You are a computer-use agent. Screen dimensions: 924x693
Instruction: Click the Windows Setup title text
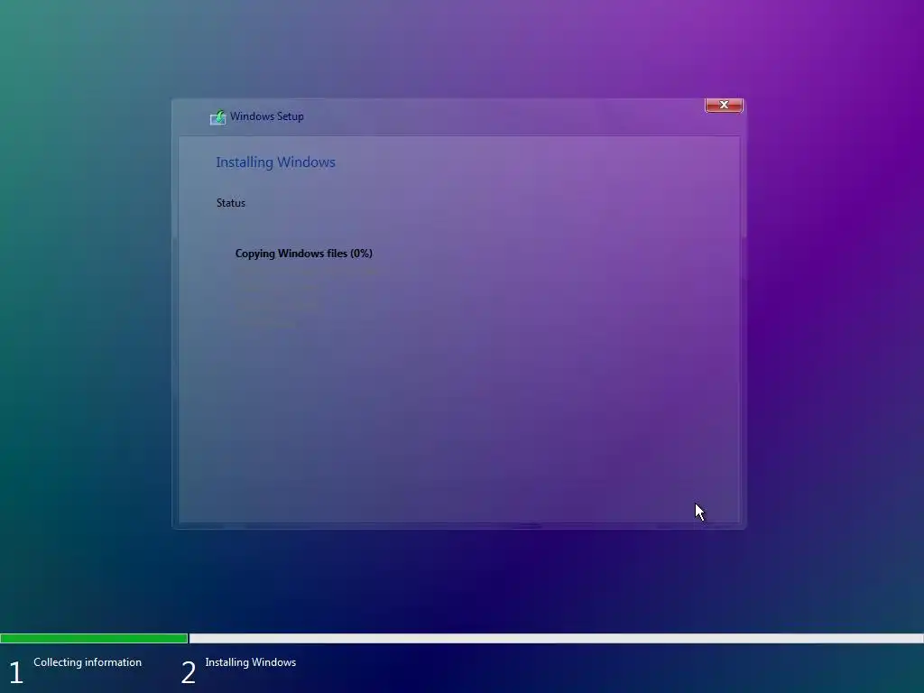(267, 116)
